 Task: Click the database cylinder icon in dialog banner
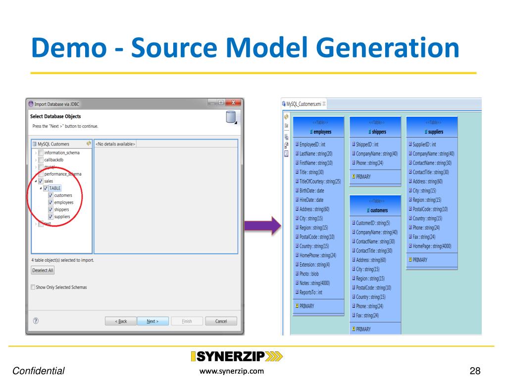(231, 117)
